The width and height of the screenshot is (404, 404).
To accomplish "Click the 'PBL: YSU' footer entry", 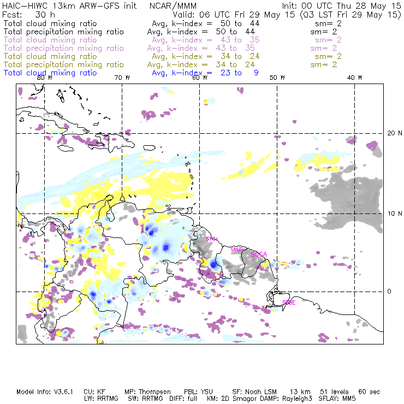I will pos(198,392).
